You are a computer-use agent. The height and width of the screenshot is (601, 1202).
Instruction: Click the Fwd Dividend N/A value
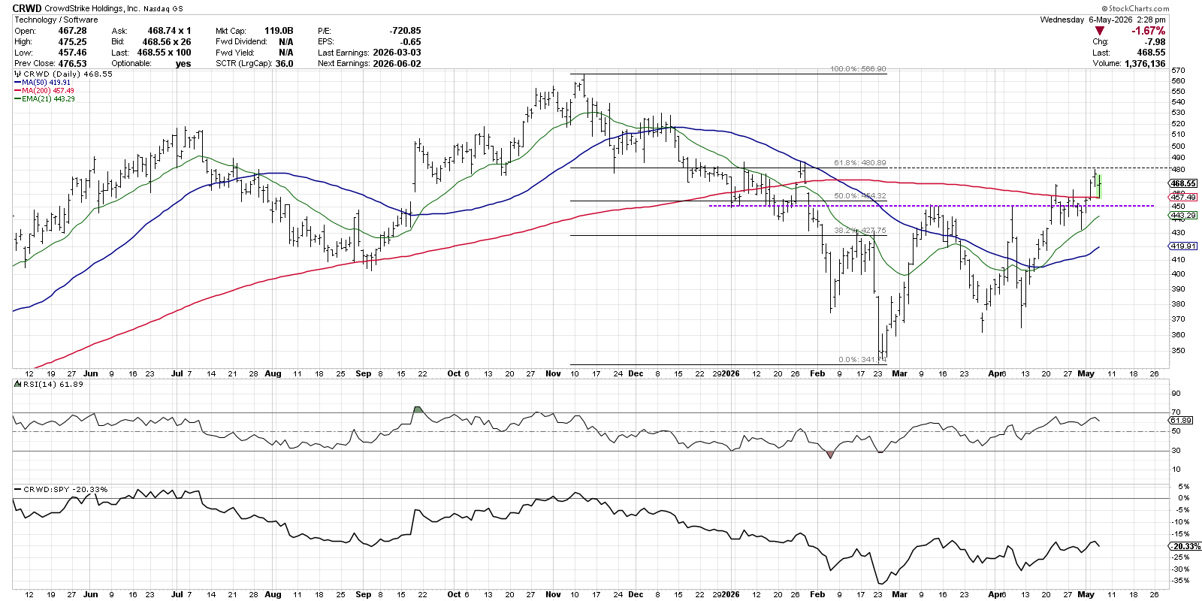286,42
